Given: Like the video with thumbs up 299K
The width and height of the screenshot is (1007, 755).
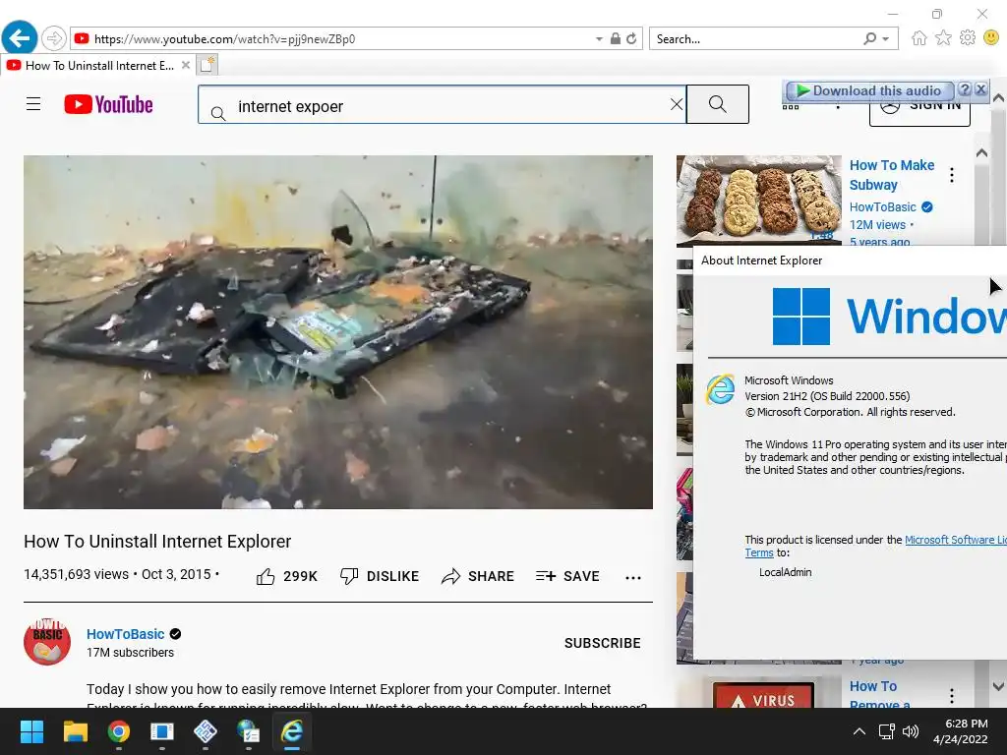Looking at the screenshot, I should (286, 576).
